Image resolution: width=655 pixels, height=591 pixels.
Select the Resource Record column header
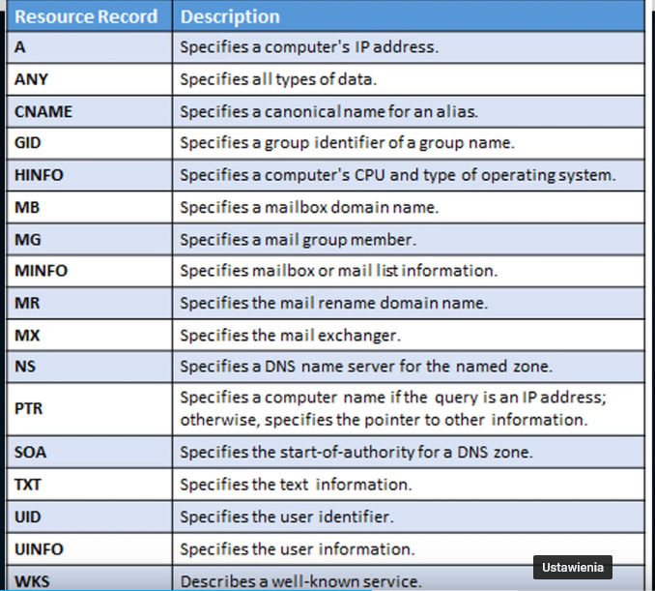(x=86, y=16)
